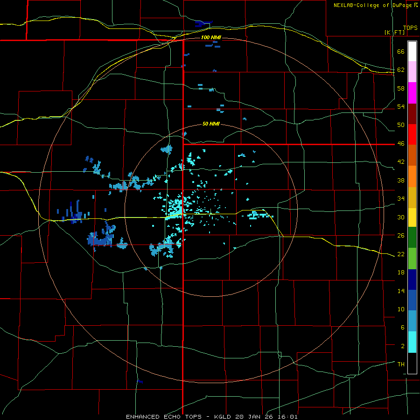Click the 100 NMI range ring label
The image size is (420, 420).
pyautogui.click(x=211, y=37)
